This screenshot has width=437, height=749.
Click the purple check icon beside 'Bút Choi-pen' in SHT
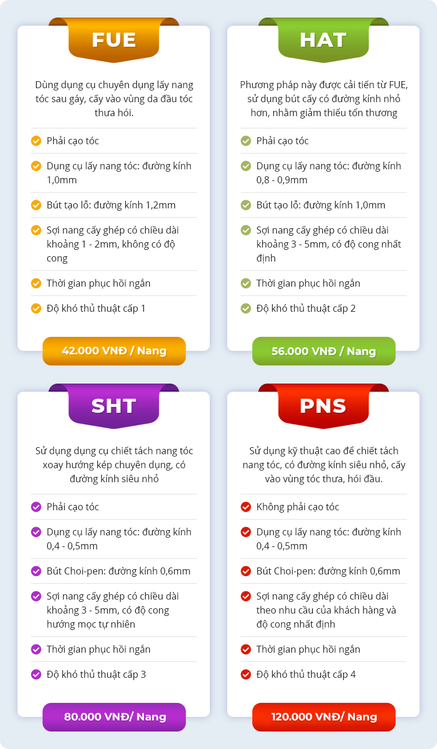pyautogui.click(x=36, y=571)
